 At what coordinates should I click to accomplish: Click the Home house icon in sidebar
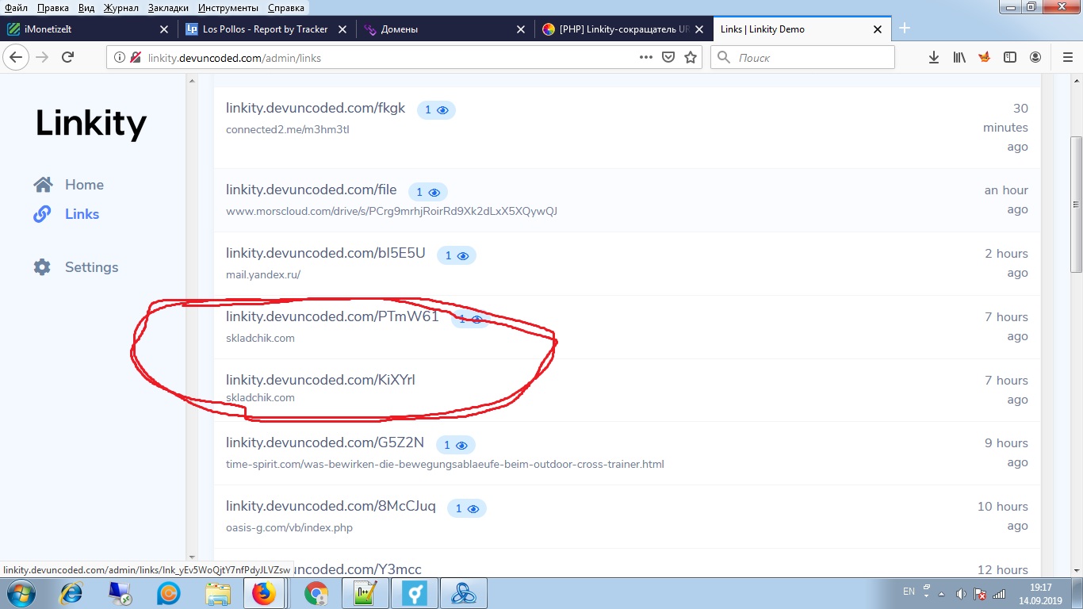[43, 185]
